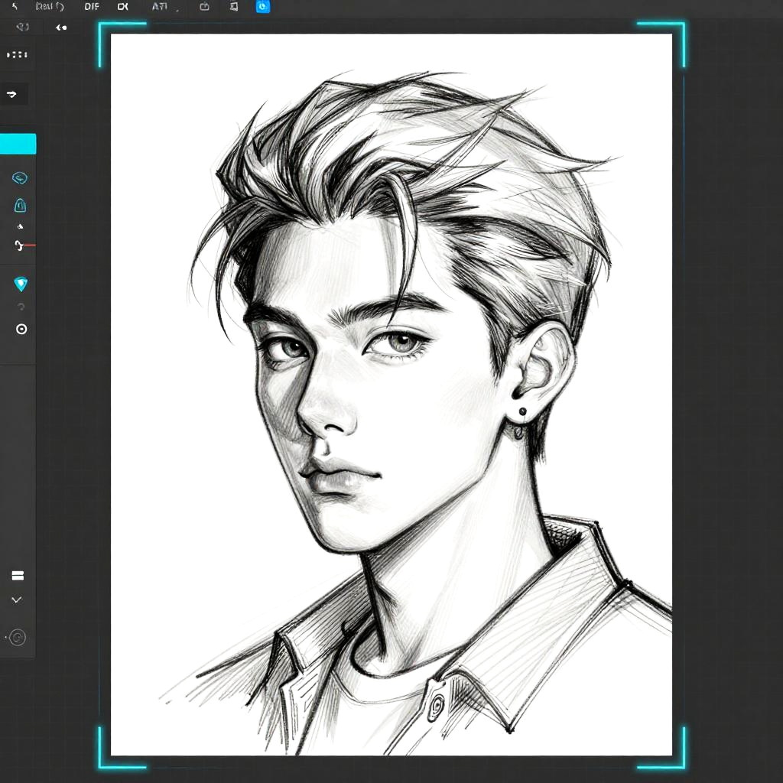Click the spiral circle icon at sidebar bottom
783x783 pixels.
tap(17, 637)
